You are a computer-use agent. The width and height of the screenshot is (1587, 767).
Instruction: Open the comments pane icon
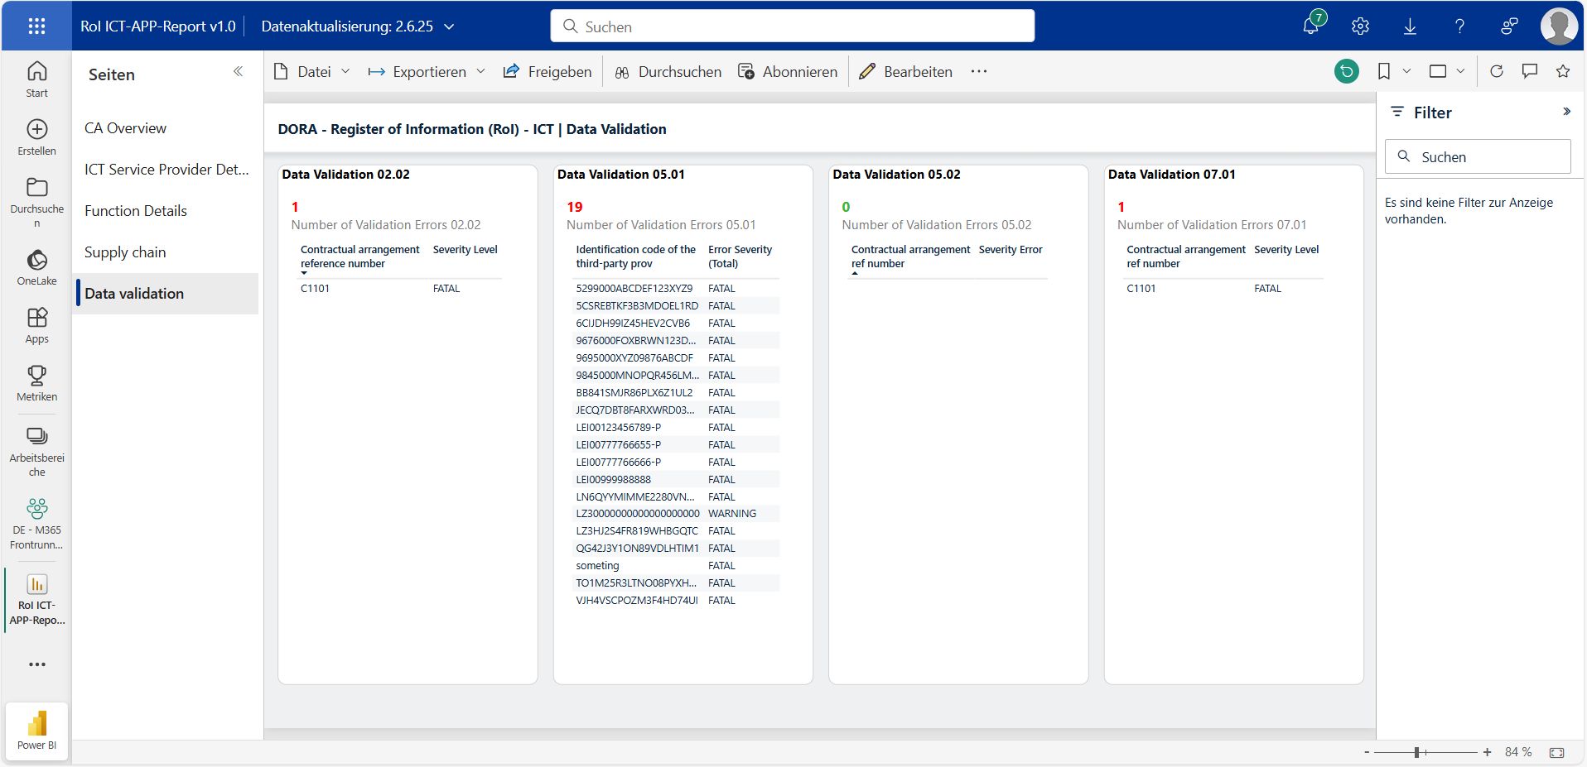tap(1530, 72)
